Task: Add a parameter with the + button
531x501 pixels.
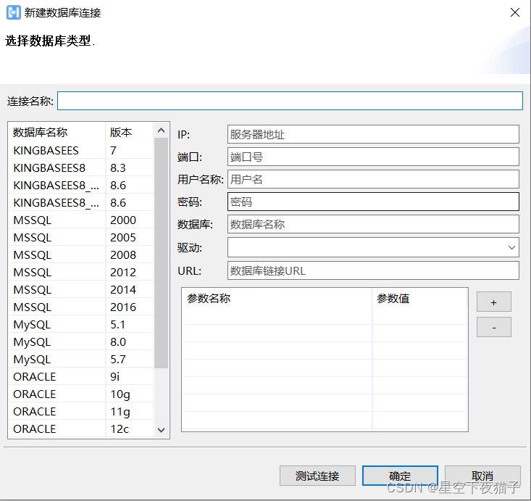Action: [x=494, y=302]
